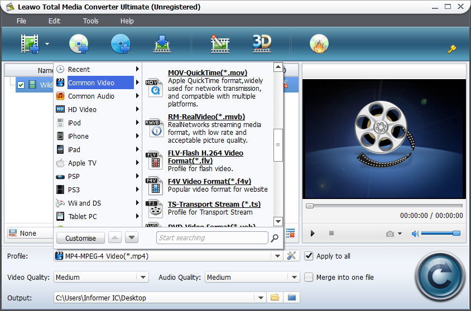Click the TS format icon
Screen dimensions: 471x311
pyautogui.click(x=155, y=209)
